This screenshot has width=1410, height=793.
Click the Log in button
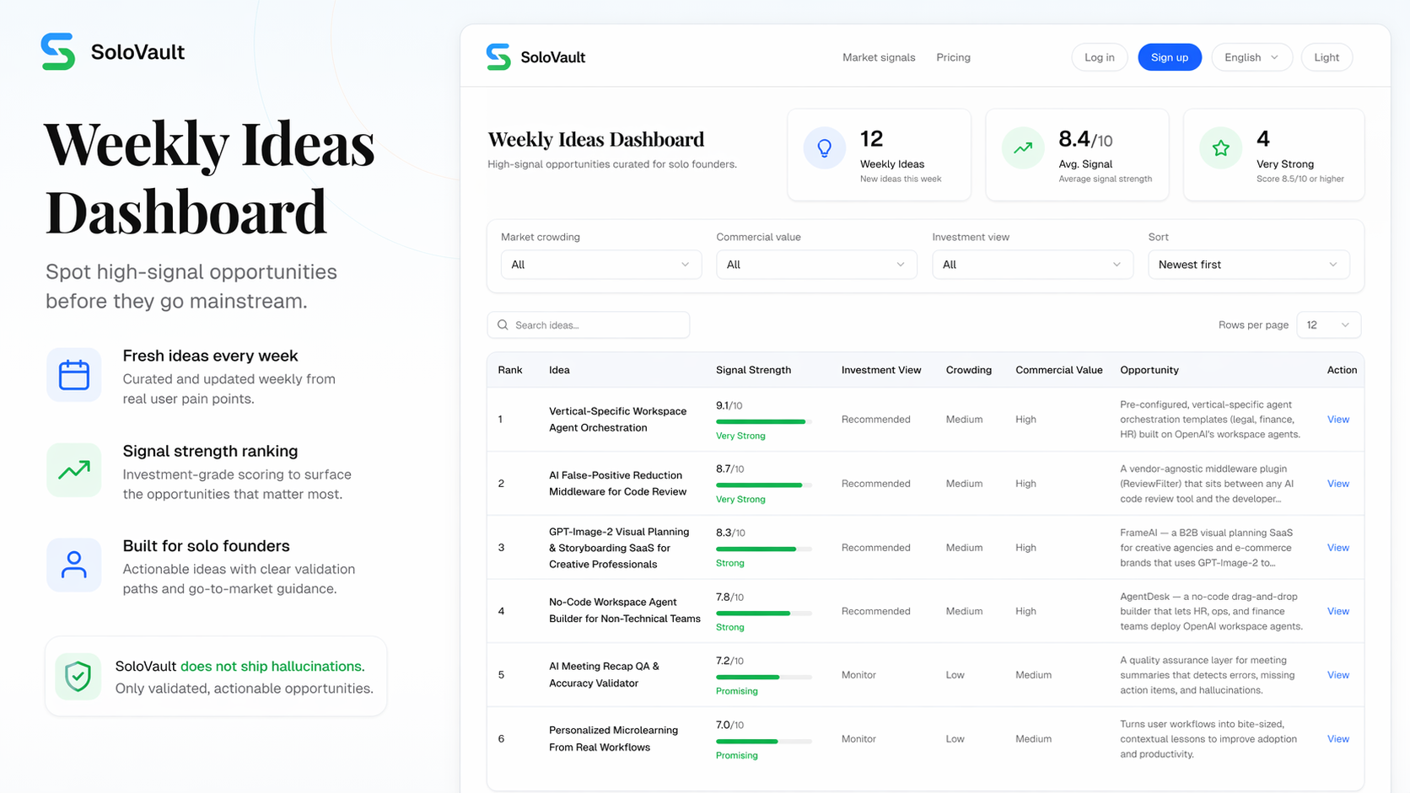coord(1099,57)
